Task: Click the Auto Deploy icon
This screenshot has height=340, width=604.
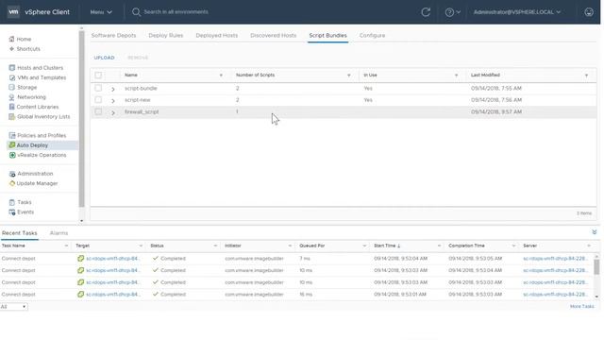Action: 12,144
